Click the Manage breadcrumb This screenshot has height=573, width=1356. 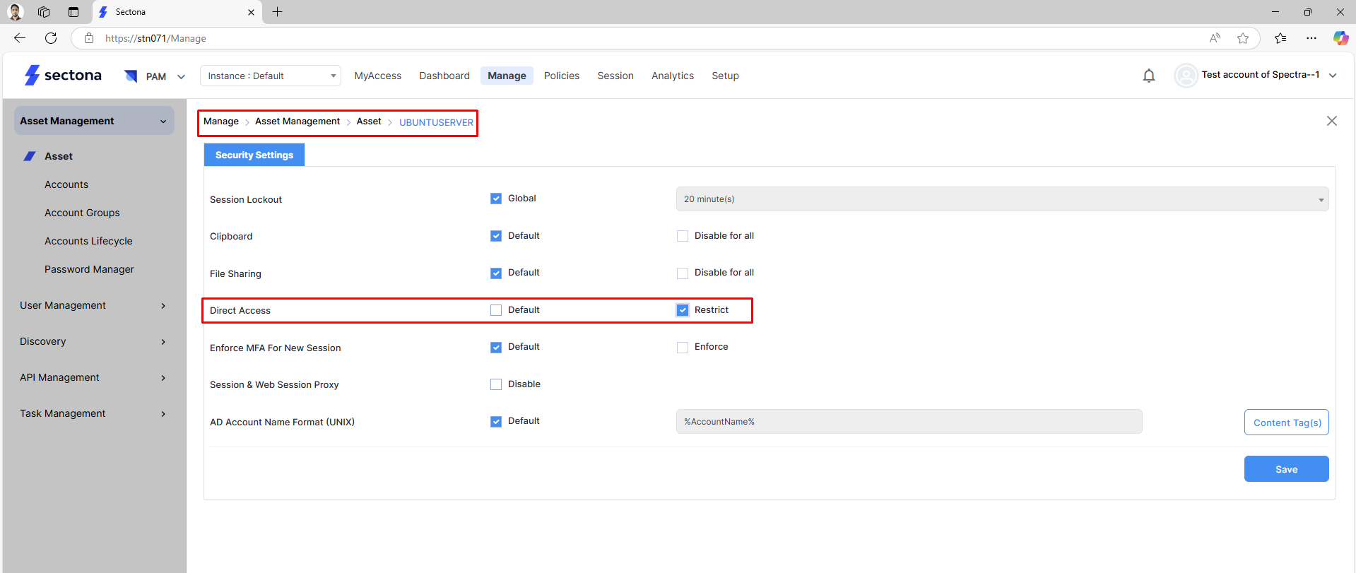[221, 122]
